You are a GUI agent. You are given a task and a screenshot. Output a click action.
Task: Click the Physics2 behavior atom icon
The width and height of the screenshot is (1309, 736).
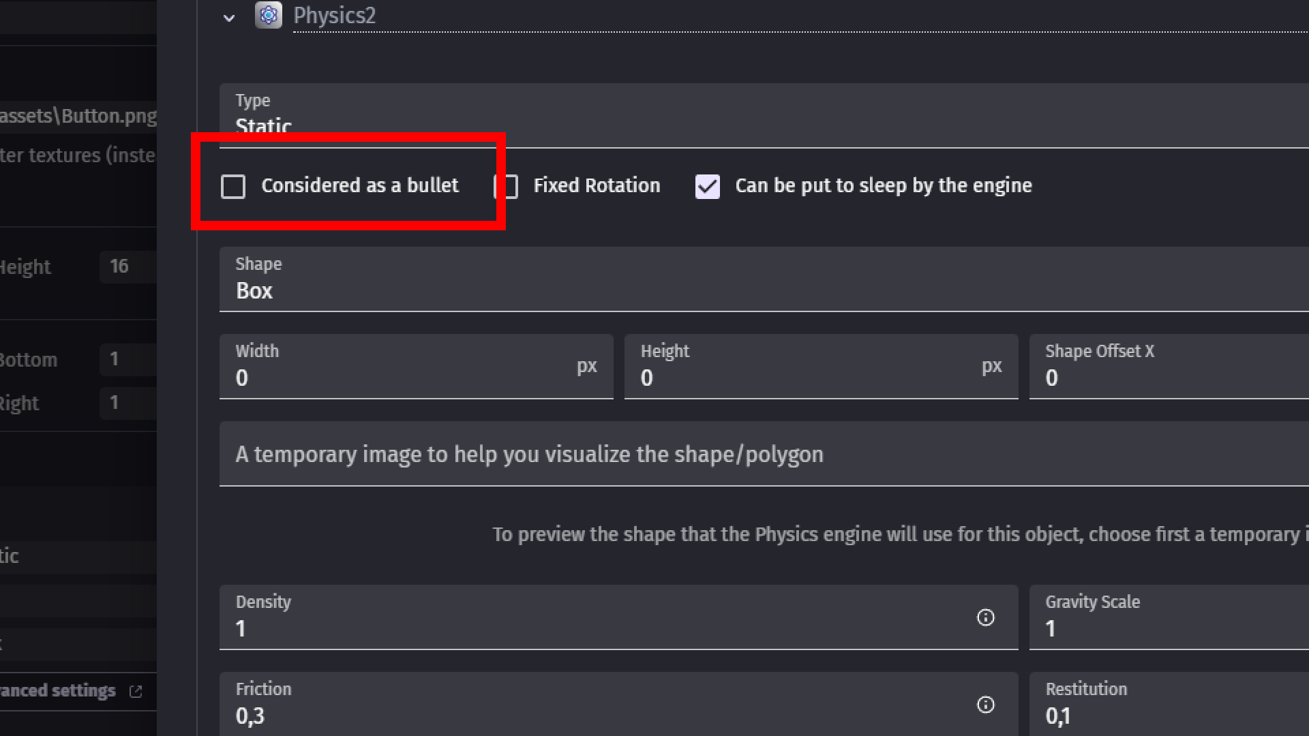point(268,15)
